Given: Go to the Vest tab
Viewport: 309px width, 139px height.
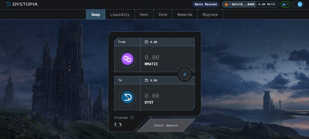Looking at the screenshot, I should pos(144,14).
